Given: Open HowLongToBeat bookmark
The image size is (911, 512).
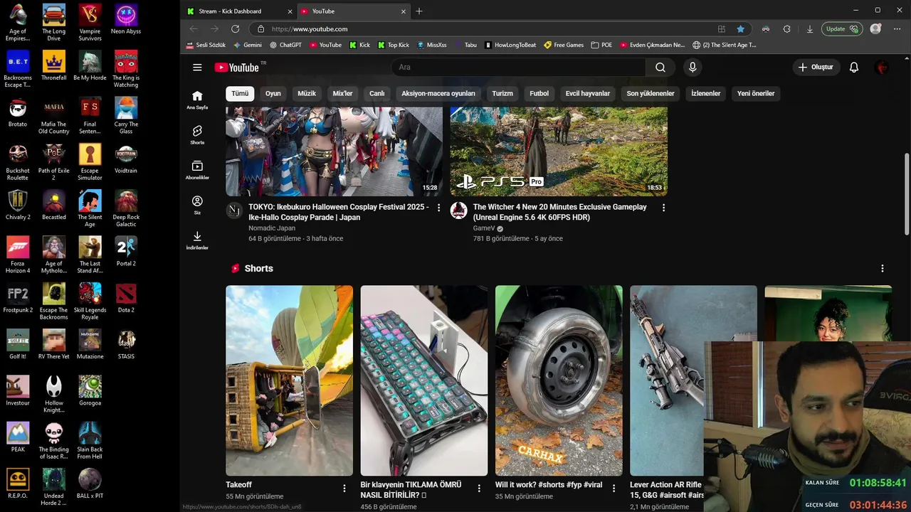Looking at the screenshot, I should (510, 45).
